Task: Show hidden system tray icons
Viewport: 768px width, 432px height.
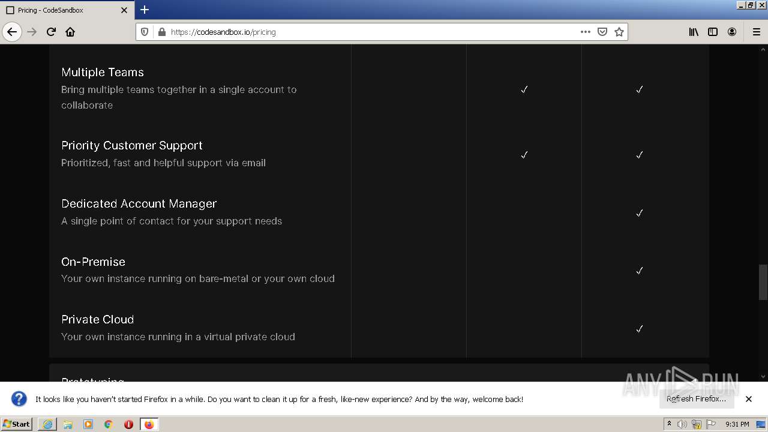Action: point(669,424)
